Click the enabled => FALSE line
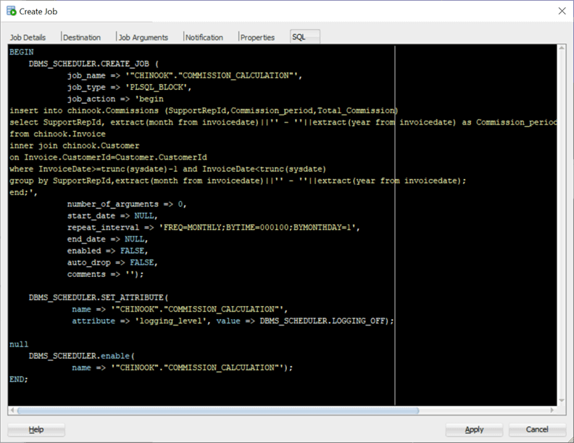 107,251
